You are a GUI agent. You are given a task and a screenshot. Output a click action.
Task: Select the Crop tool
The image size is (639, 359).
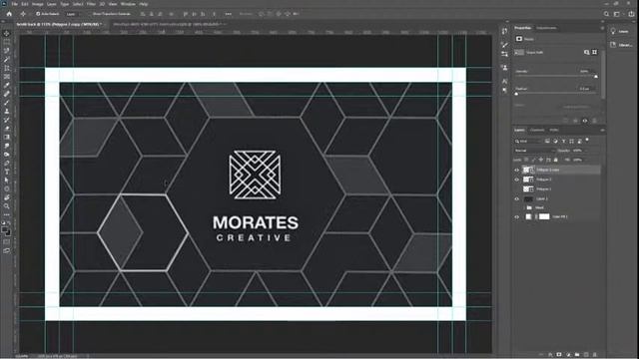pyautogui.click(x=7, y=68)
